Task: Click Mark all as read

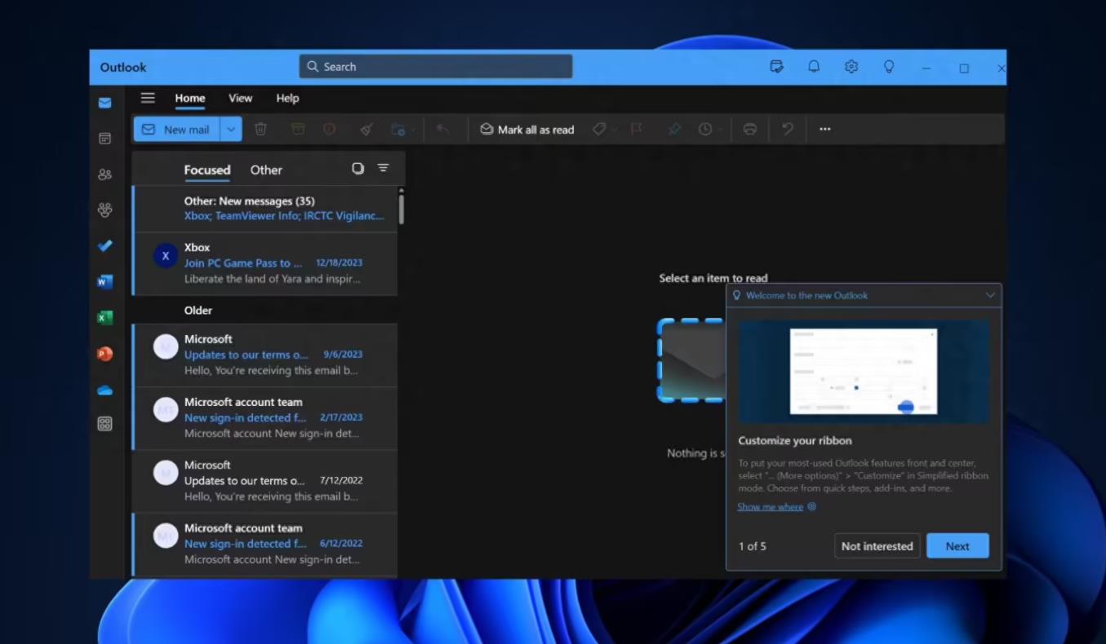Action: pos(526,129)
